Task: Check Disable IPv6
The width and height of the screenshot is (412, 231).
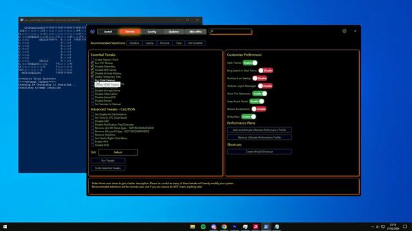Action: (x=92, y=145)
